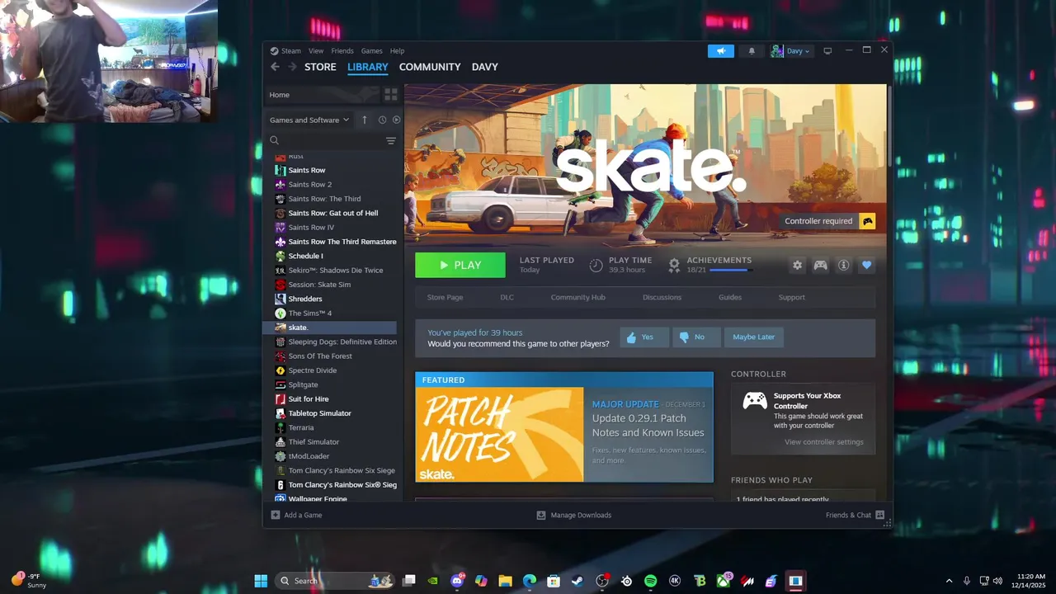The image size is (1056, 594).
Task: Open Spotify from the taskbar
Action: (x=650, y=581)
